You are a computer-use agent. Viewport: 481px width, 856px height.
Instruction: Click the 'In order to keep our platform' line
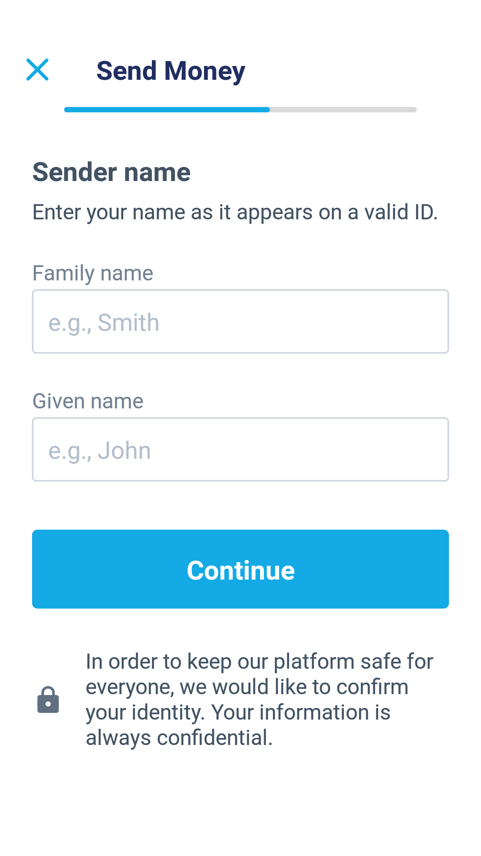259,661
